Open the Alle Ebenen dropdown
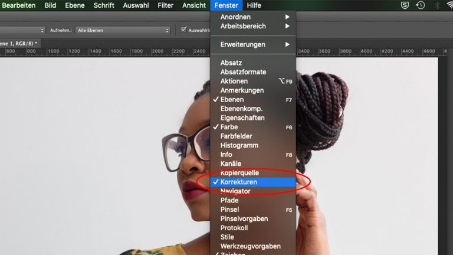Screen dimensions: 453x255 [x=123, y=30]
